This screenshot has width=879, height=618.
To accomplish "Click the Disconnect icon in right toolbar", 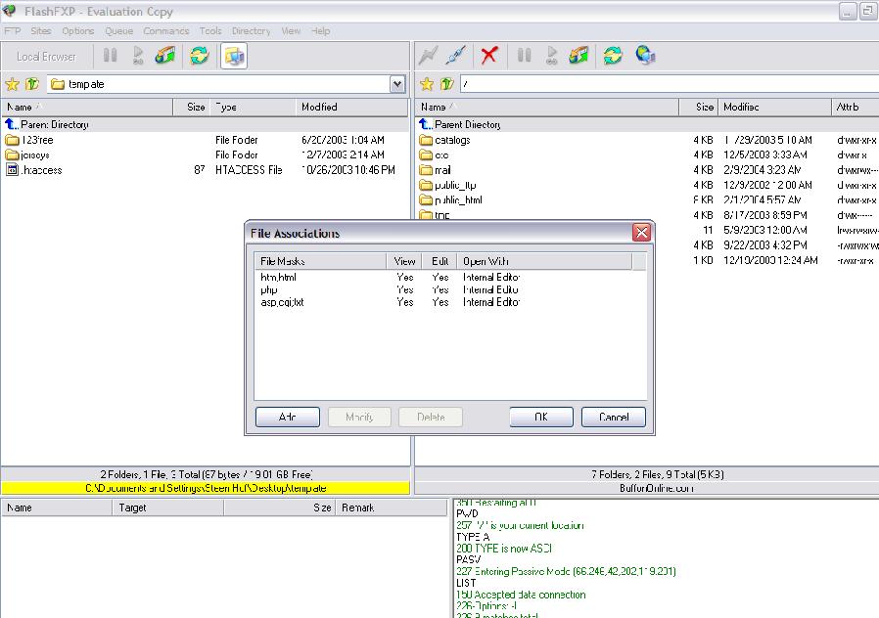I will coord(455,56).
